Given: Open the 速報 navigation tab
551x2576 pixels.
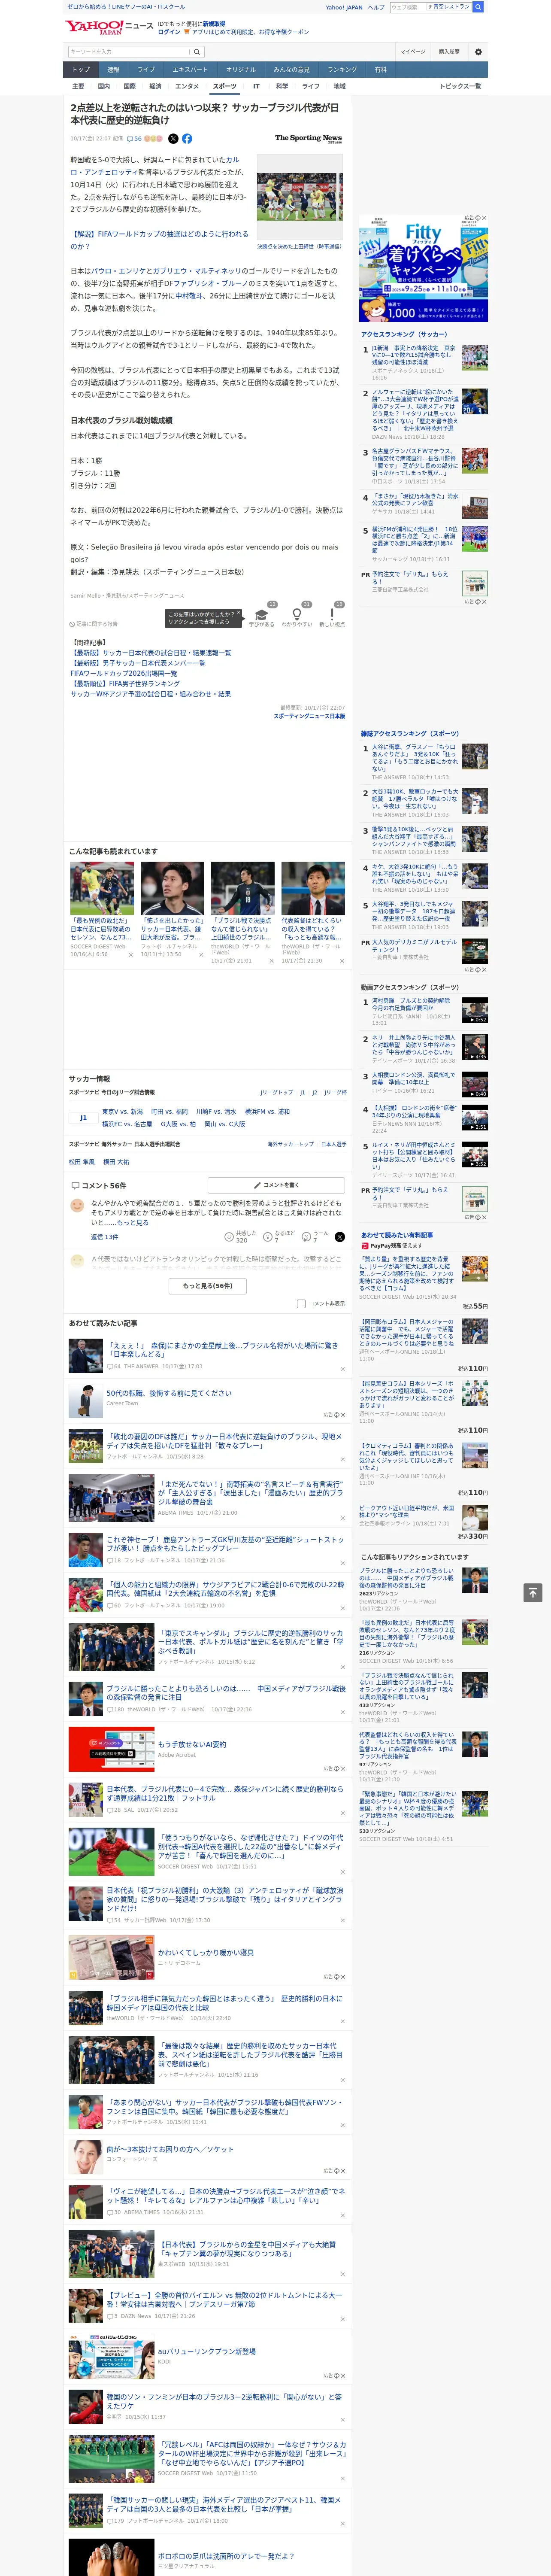Looking at the screenshot, I should pyautogui.click(x=113, y=70).
